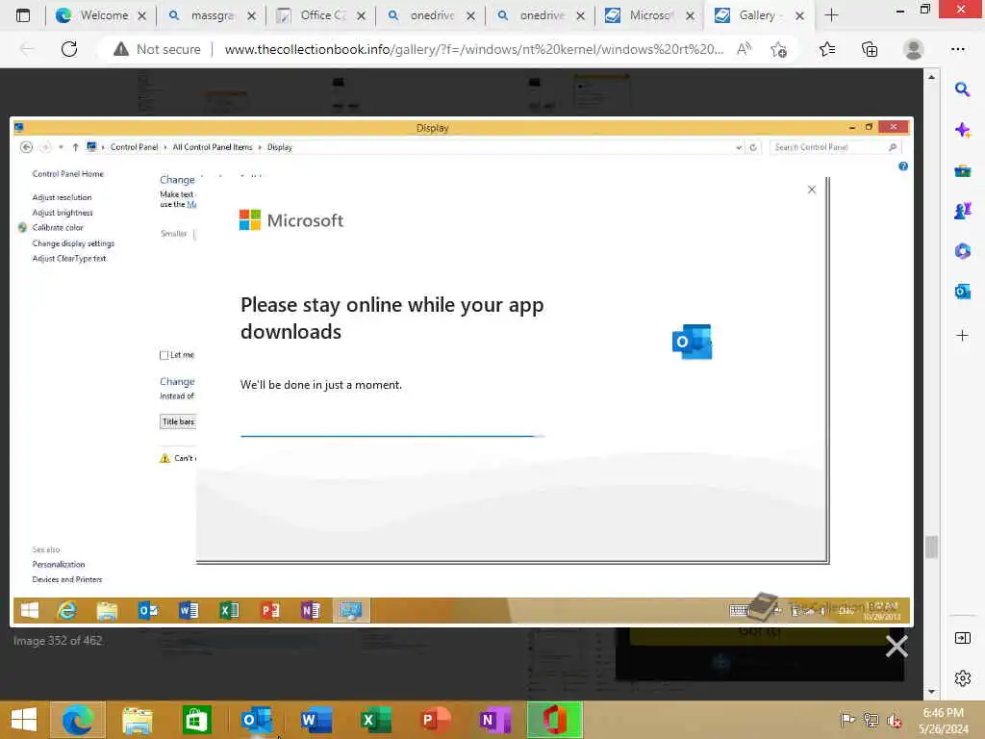
Task: Open the Action Center flag tray icon
Action: click(847, 720)
